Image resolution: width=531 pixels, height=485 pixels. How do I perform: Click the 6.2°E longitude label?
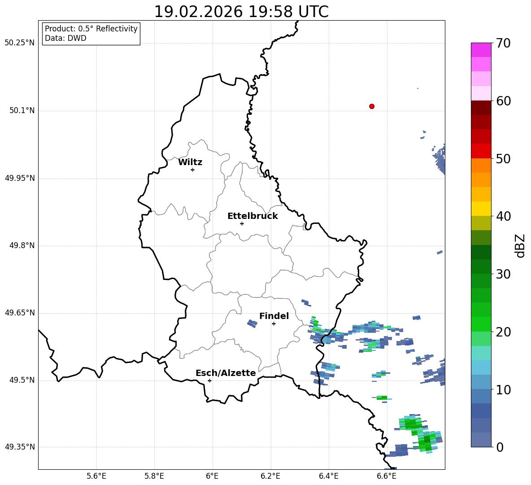(270, 476)
